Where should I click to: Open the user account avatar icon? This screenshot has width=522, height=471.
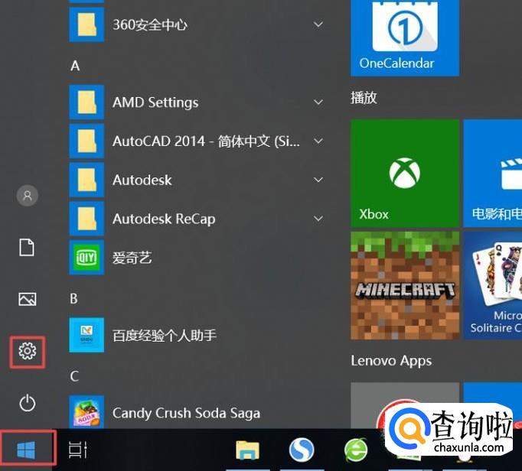28,195
